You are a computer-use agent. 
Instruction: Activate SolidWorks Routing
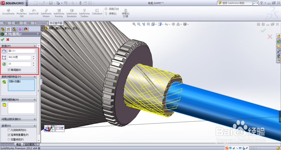(x=59, y=13)
